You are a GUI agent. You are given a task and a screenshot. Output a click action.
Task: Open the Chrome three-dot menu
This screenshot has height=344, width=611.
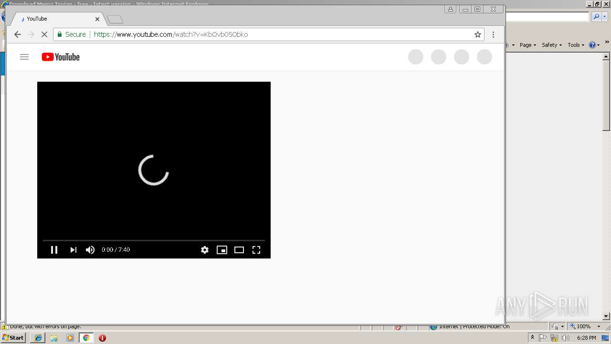(493, 34)
